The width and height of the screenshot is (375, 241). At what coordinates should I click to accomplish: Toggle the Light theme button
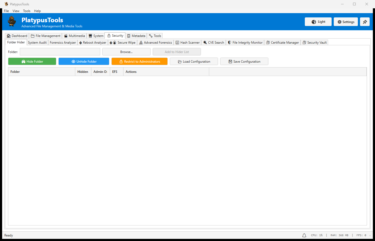click(318, 22)
